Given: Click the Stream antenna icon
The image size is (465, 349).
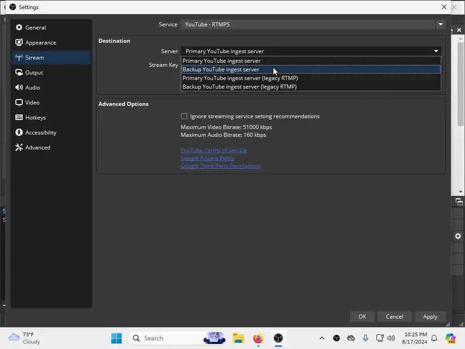Looking at the screenshot, I should 19,58.
